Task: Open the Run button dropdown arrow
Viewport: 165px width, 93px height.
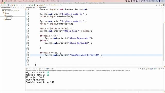Action: coord(33,5)
